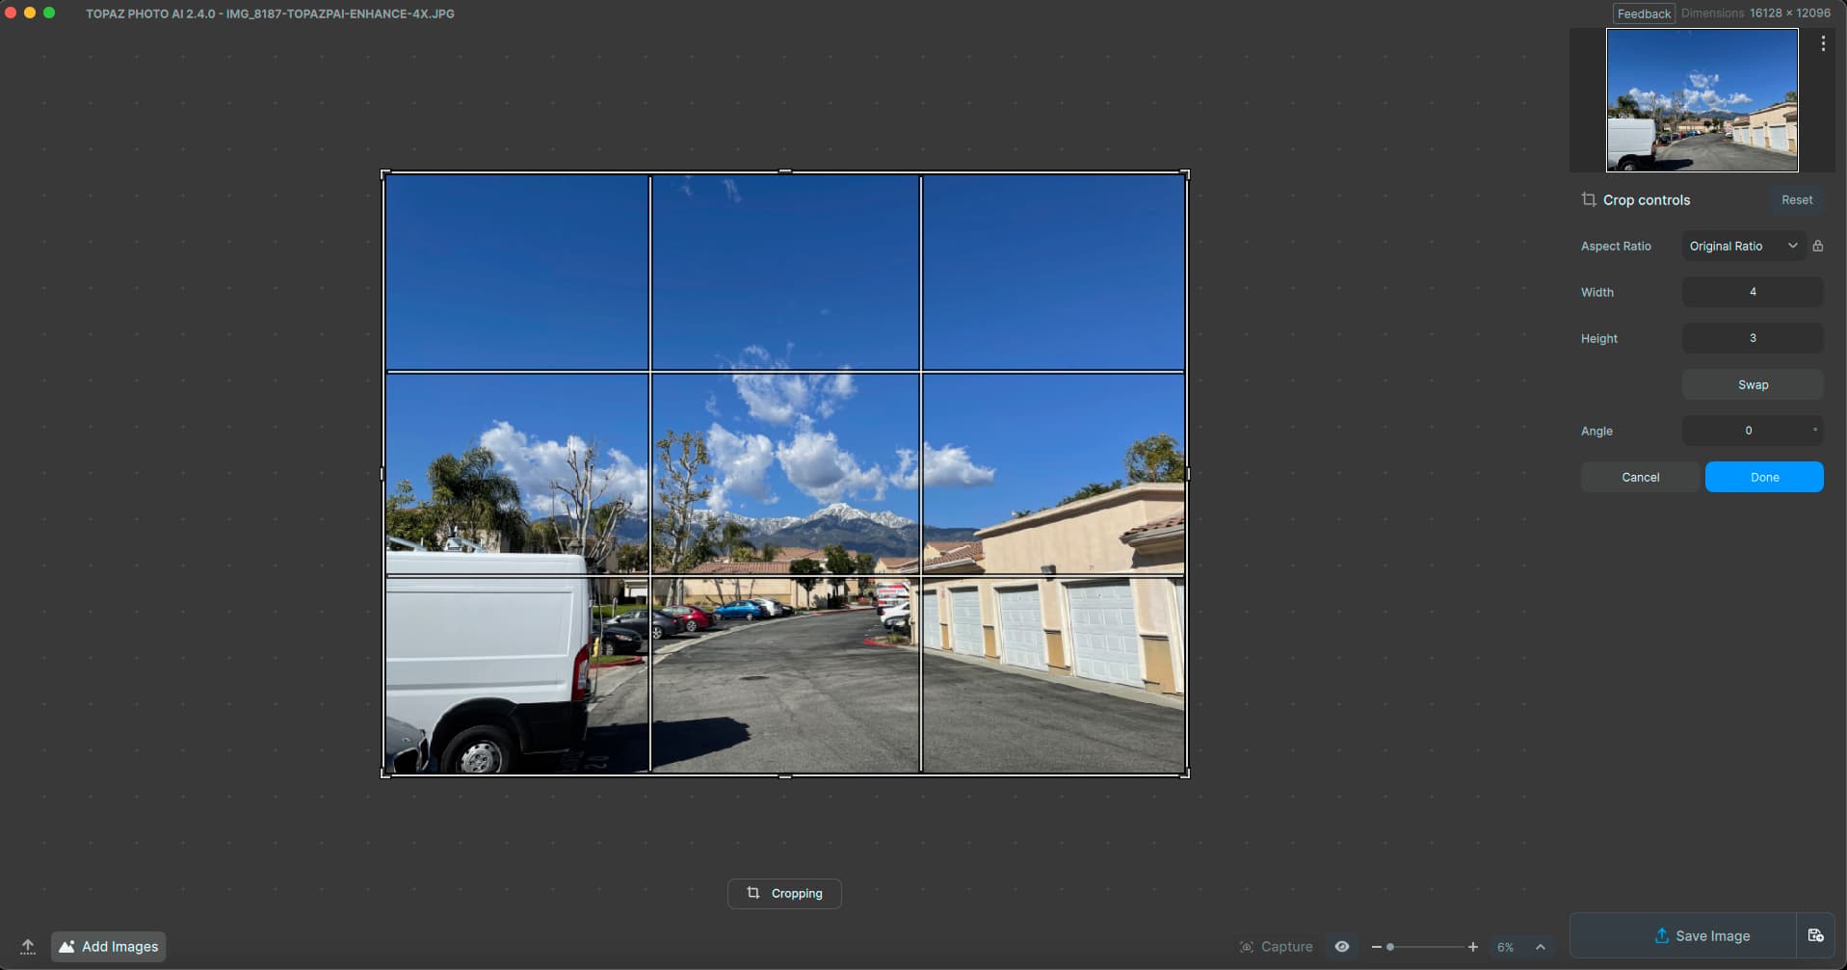1847x970 pixels.
Task: Open the Aspect Ratio dropdown
Action: pyautogui.click(x=1743, y=246)
